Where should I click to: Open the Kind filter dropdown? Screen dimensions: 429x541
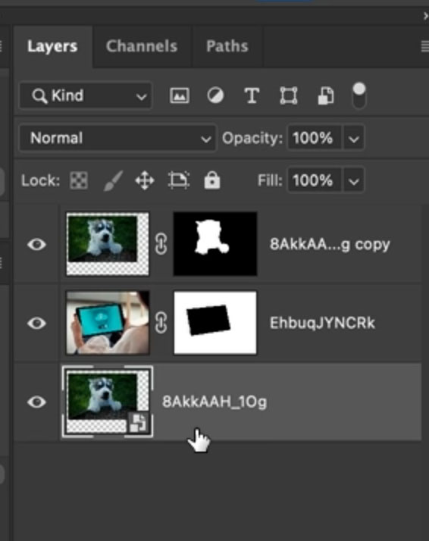coord(86,95)
